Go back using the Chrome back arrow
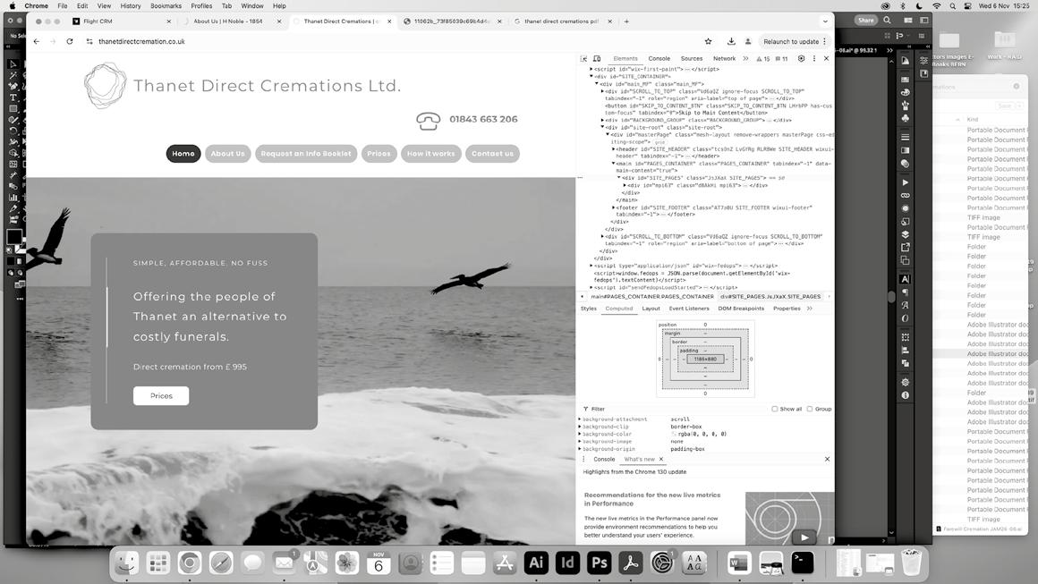1038x584 pixels. click(37, 41)
